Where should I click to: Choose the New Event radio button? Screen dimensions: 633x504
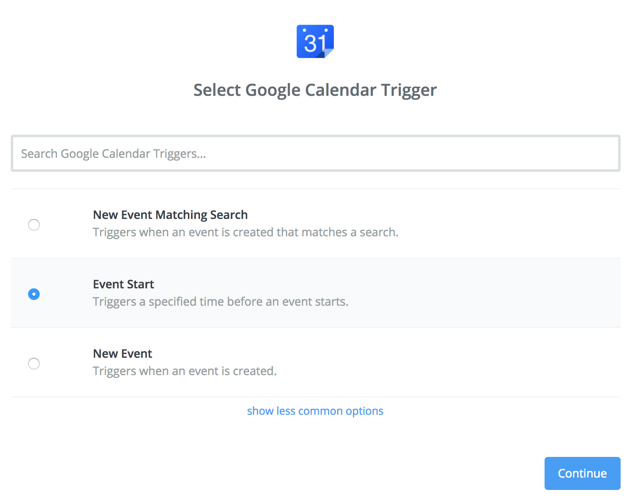pos(34,364)
